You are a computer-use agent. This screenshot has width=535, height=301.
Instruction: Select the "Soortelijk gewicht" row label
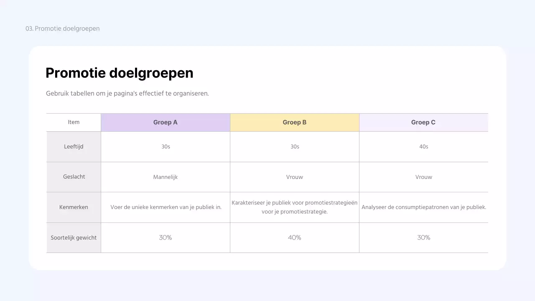coord(74,238)
